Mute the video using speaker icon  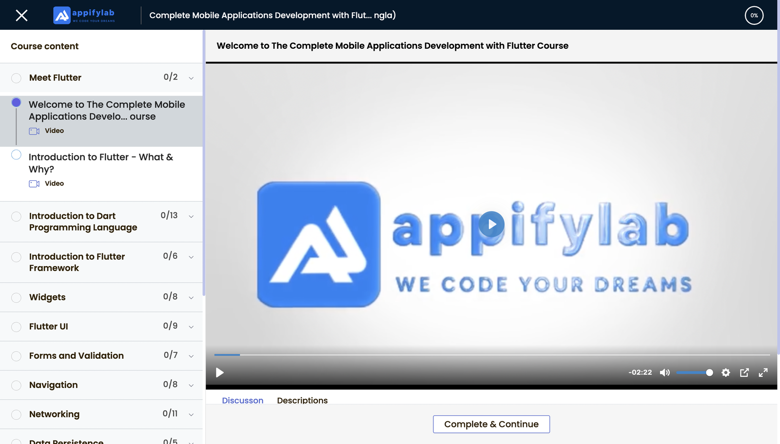coord(664,372)
